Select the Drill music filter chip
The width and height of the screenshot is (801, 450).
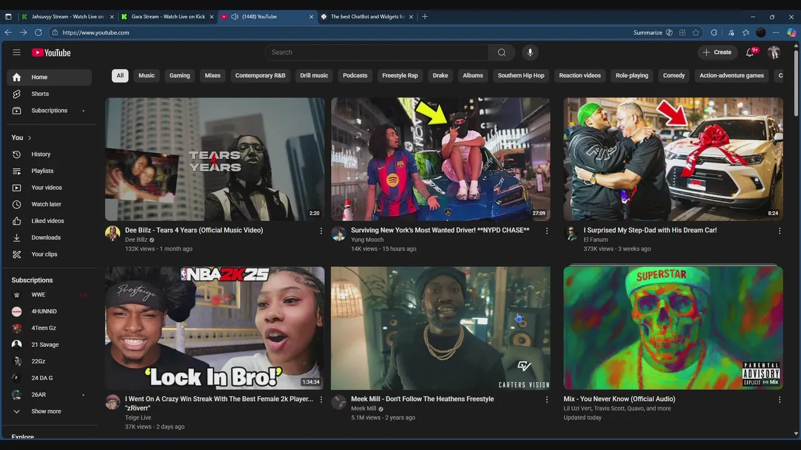[314, 76]
